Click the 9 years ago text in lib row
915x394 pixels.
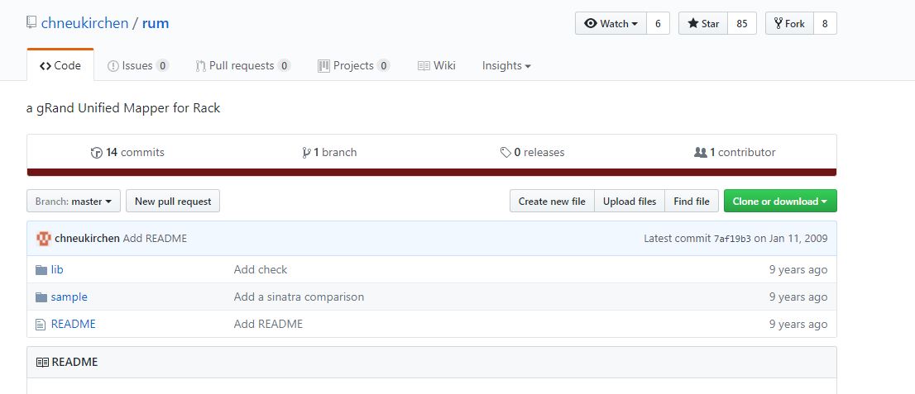[x=798, y=270]
